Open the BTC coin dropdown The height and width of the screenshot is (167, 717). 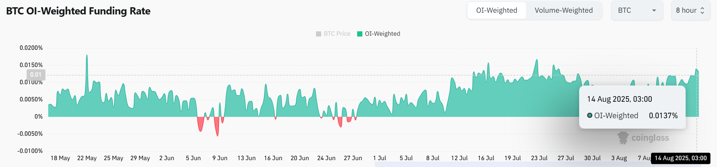[x=637, y=10]
